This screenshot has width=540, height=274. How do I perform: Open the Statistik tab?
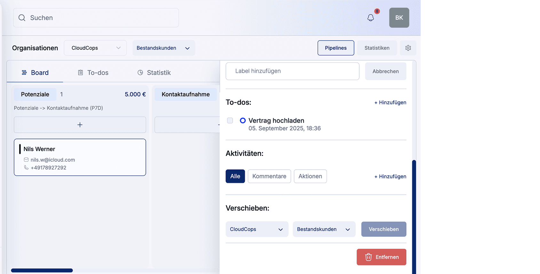[x=154, y=73]
